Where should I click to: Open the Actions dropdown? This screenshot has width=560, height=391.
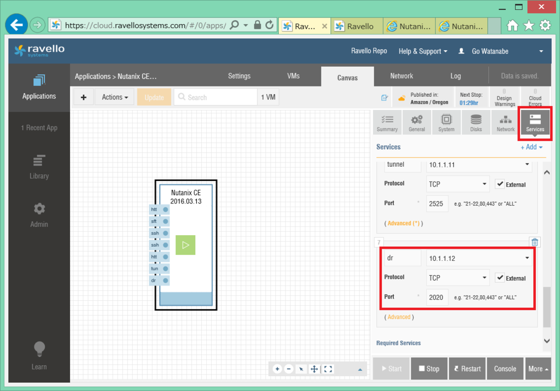click(115, 97)
